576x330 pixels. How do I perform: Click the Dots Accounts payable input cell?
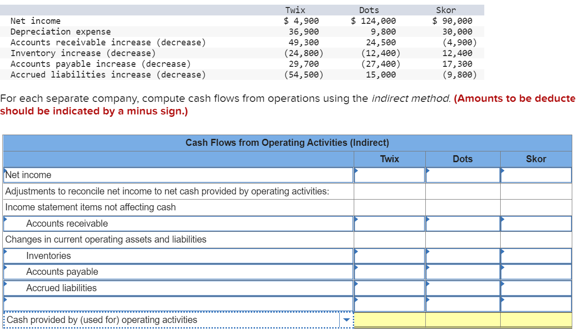[x=462, y=272]
